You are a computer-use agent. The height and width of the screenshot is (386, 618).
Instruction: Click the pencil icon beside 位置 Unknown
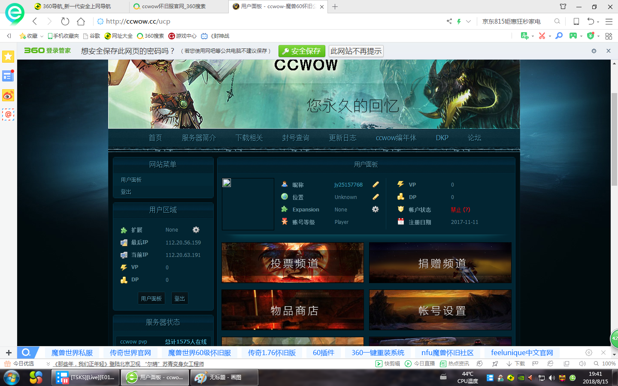point(376,197)
